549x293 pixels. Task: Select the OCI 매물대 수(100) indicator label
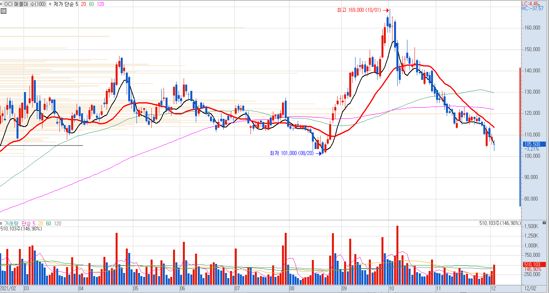pos(25,4)
